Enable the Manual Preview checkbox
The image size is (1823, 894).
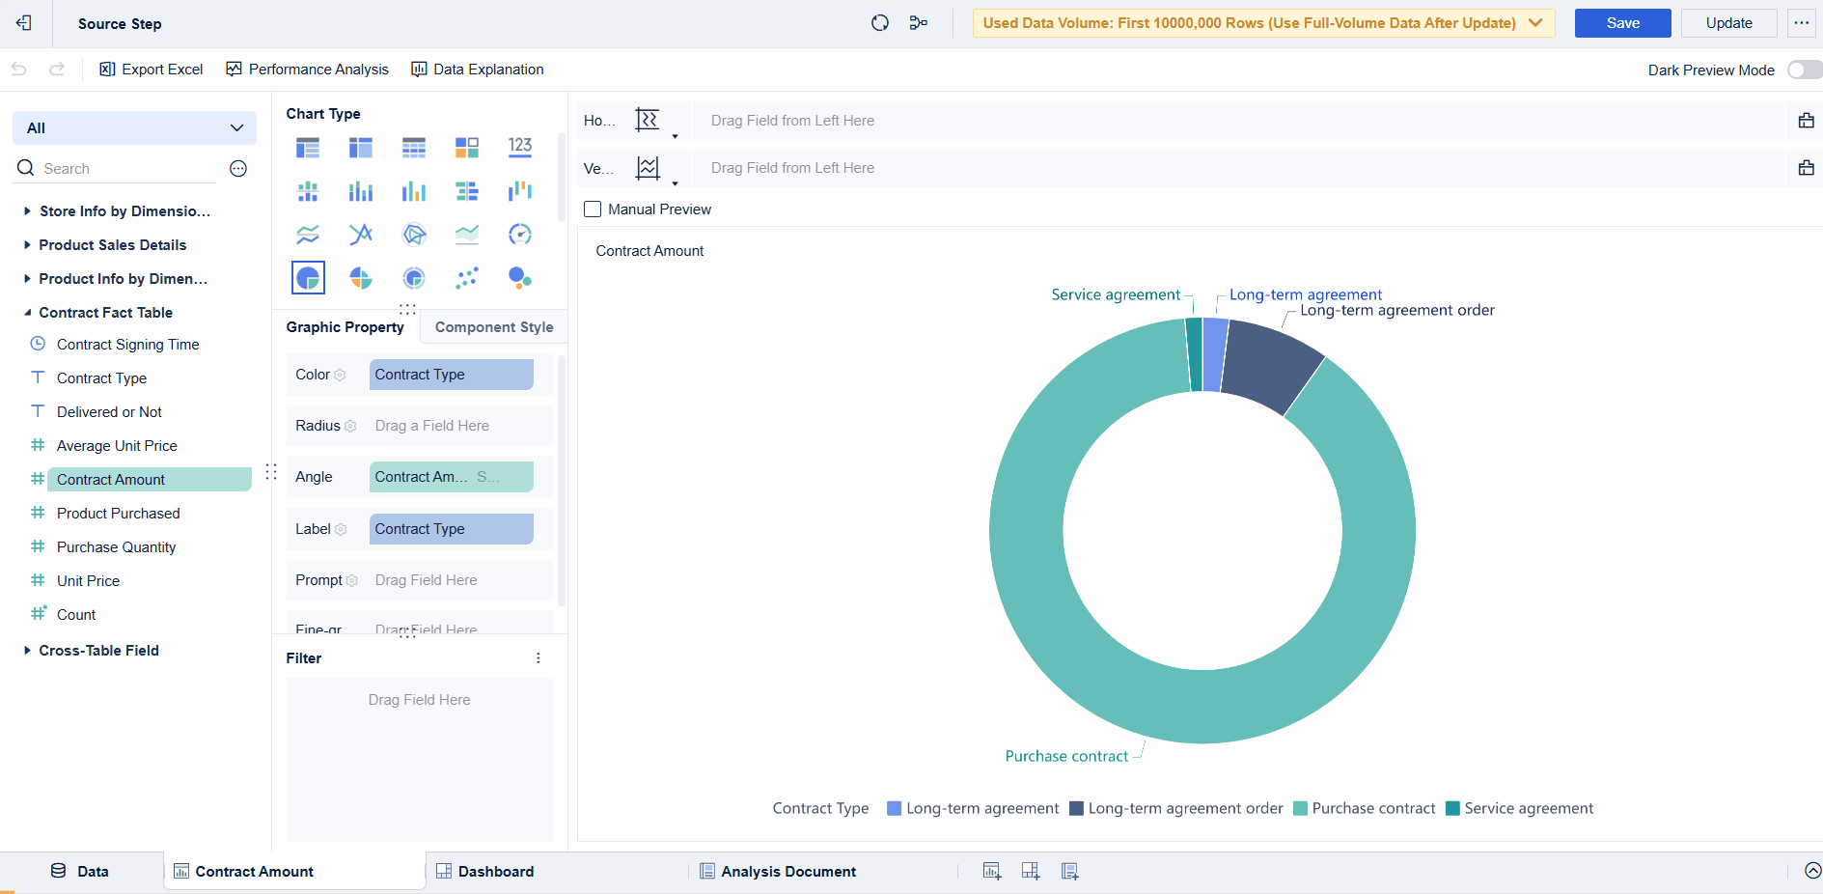[593, 210]
